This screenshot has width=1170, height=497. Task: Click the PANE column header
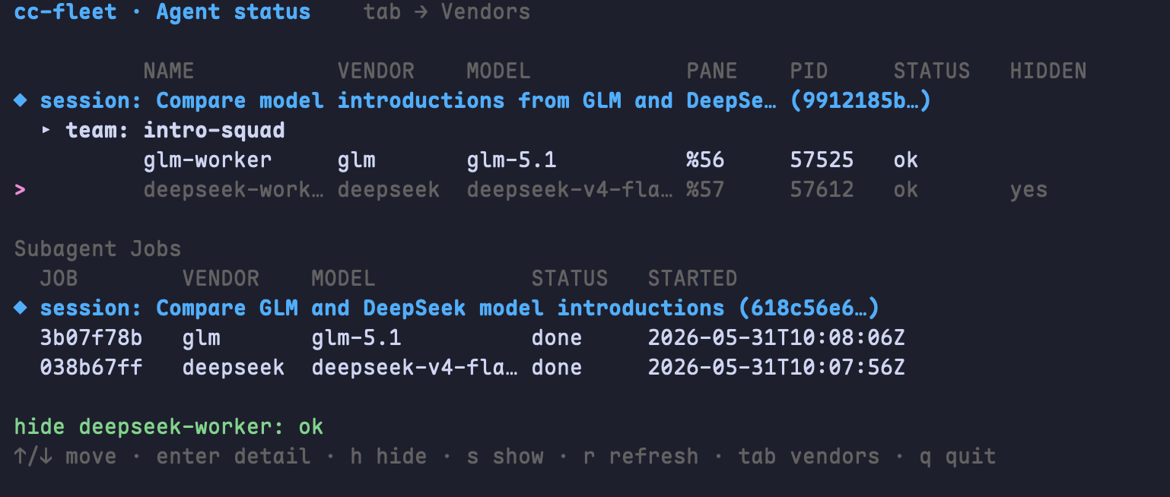tap(712, 71)
